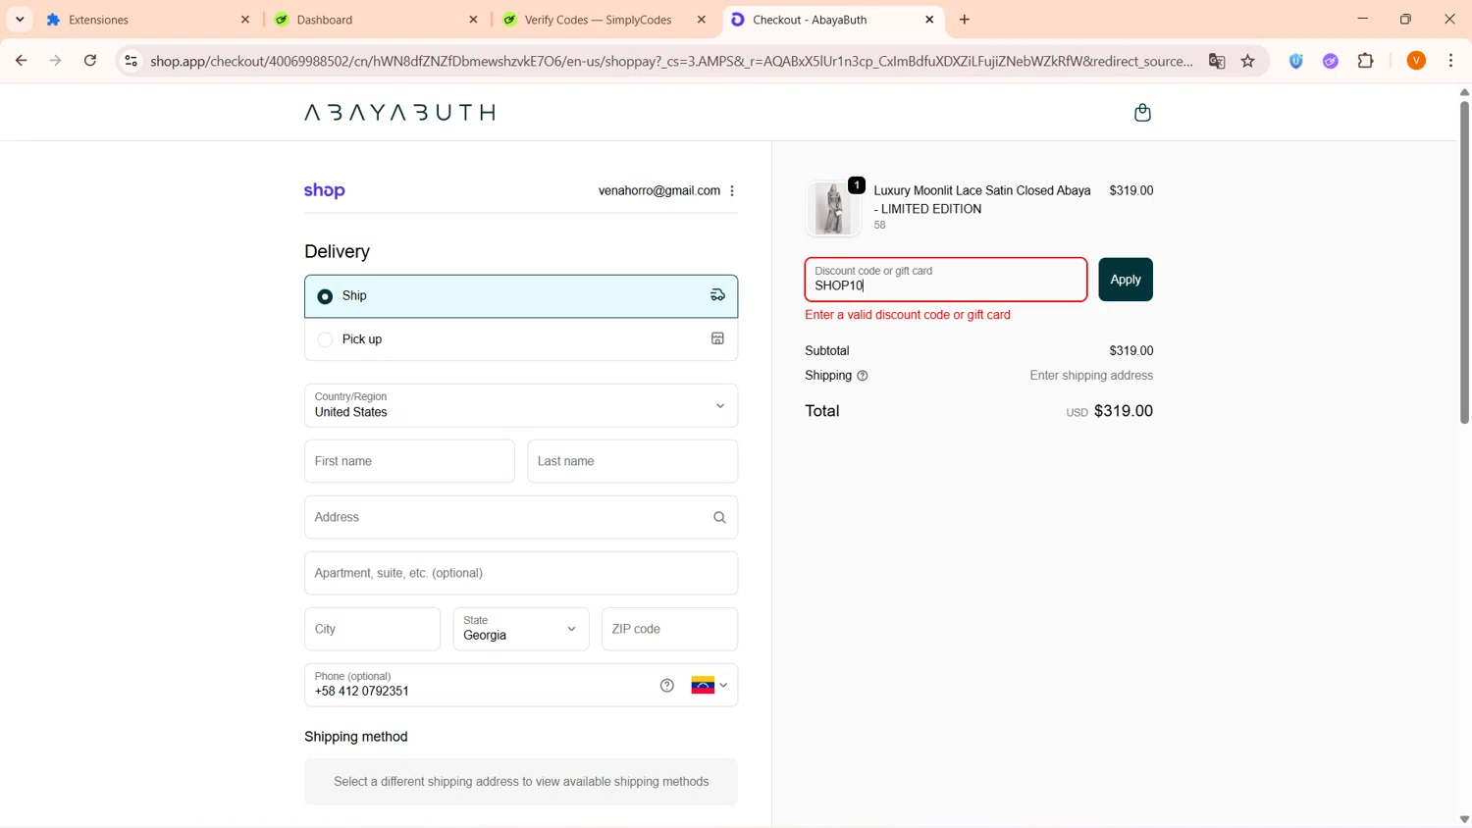The width and height of the screenshot is (1472, 828).
Task: Open shipping info help icon
Action: tap(863, 376)
